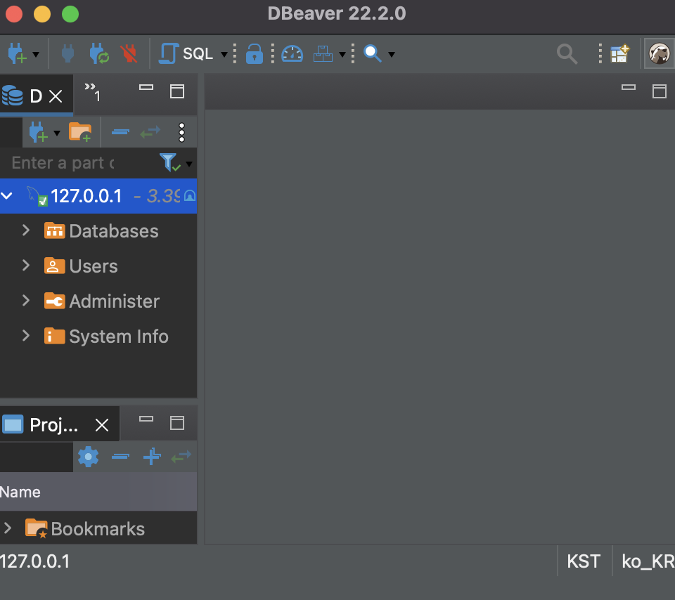Click the macOS yellow minimize button
675x600 pixels.
click(x=42, y=14)
